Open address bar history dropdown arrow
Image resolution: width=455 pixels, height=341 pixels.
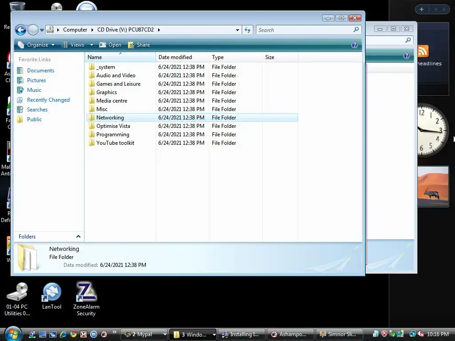[237, 30]
